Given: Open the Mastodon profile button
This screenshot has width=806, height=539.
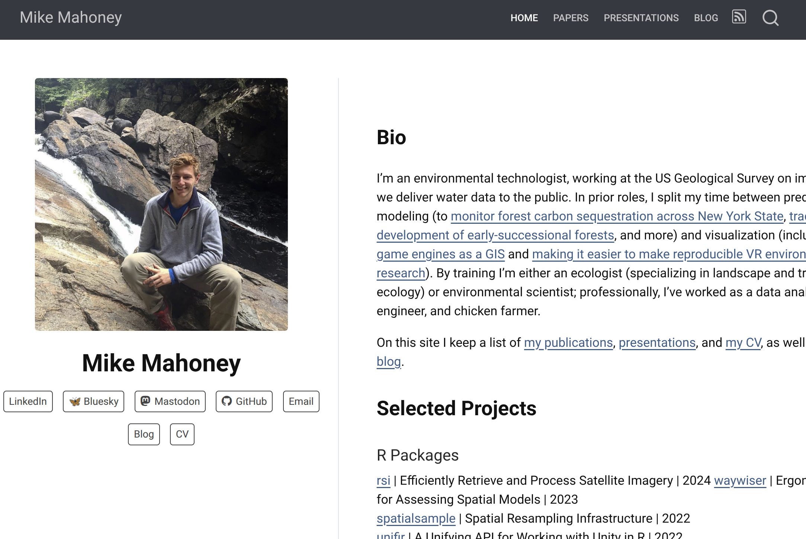Looking at the screenshot, I should (170, 401).
